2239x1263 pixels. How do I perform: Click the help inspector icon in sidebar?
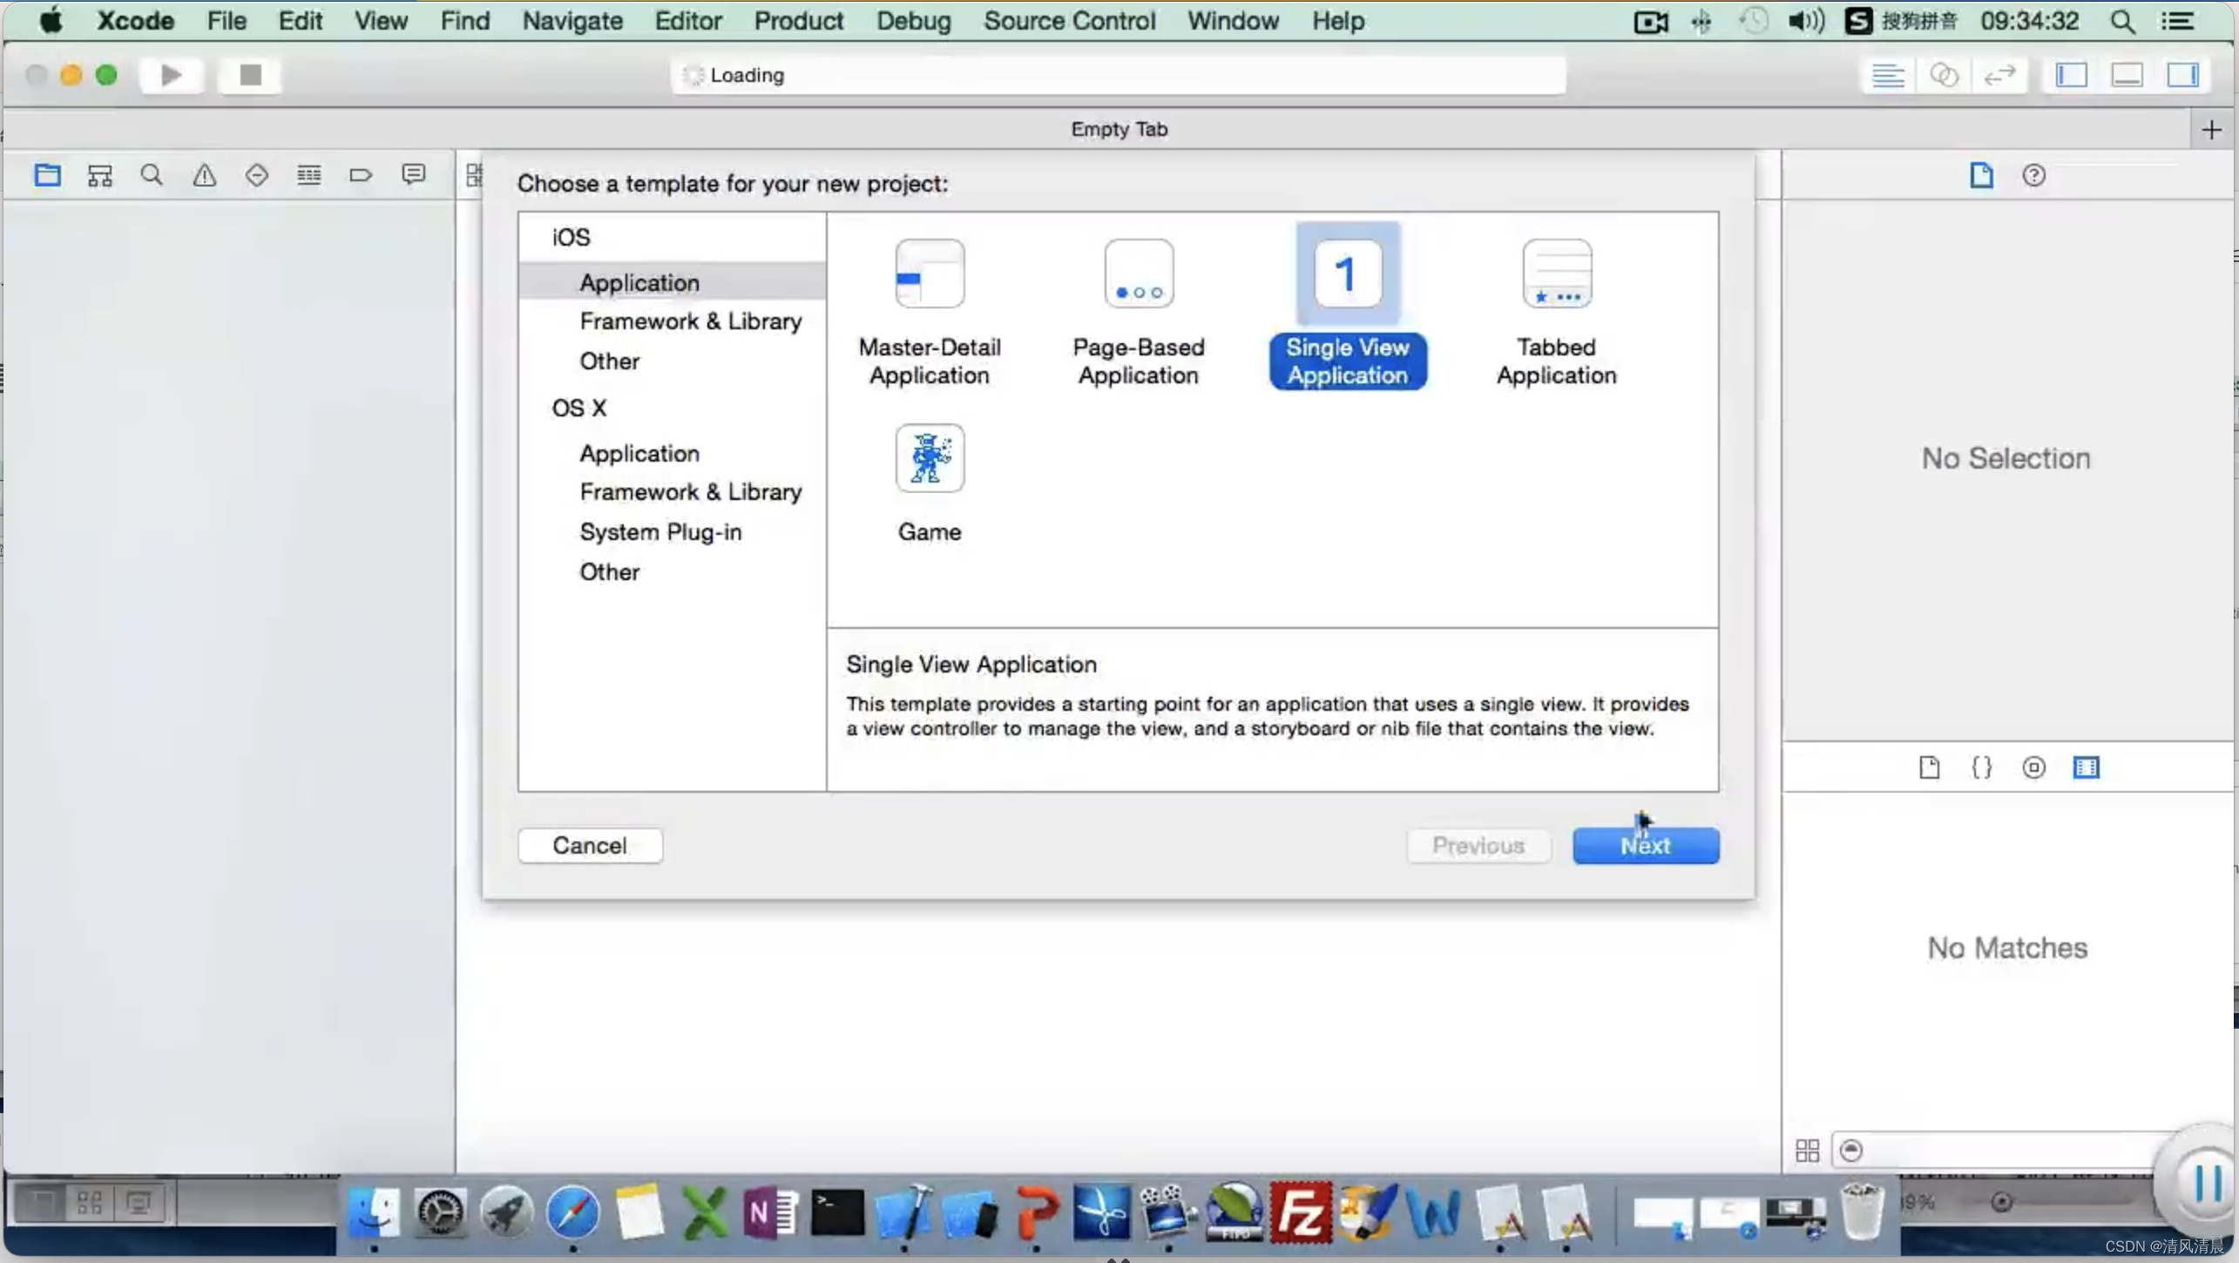2034,175
